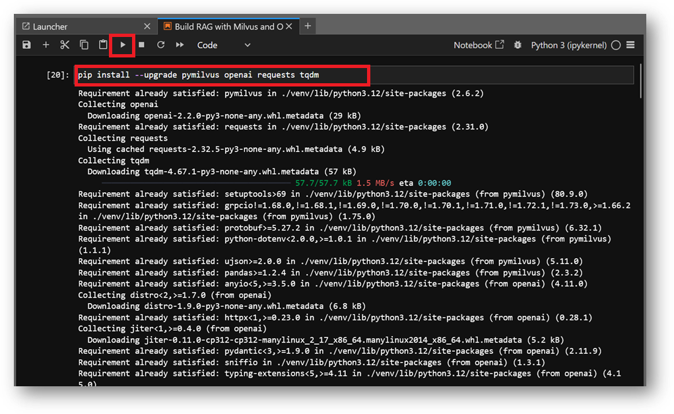Viewport: 674px width, 414px height.
Task: Click the kernel status circle indicator
Action: click(x=616, y=45)
